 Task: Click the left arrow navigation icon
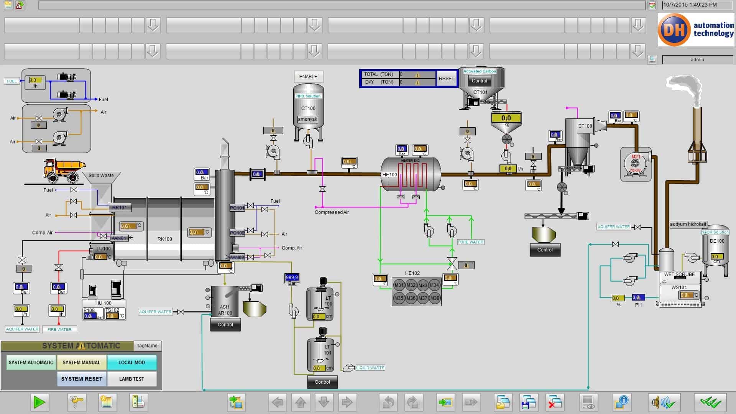tap(277, 402)
